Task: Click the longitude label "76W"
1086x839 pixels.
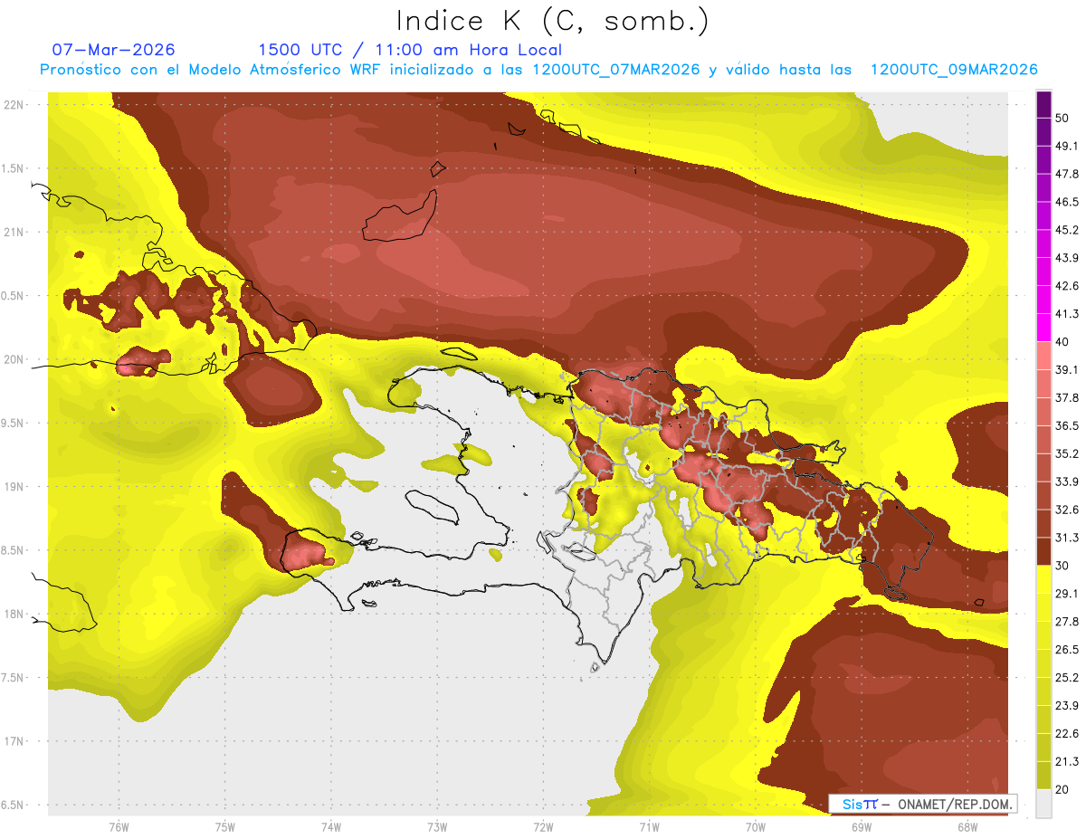Action: (x=119, y=827)
